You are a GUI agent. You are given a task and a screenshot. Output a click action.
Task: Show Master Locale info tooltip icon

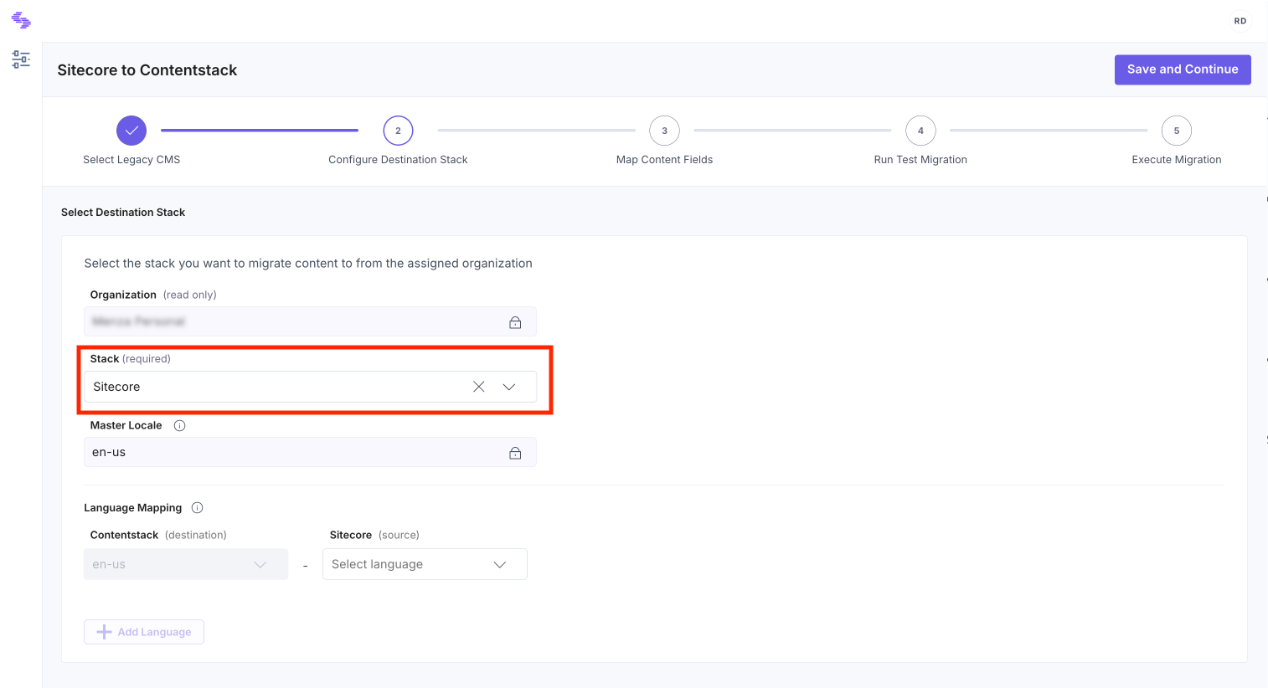click(x=179, y=425)
